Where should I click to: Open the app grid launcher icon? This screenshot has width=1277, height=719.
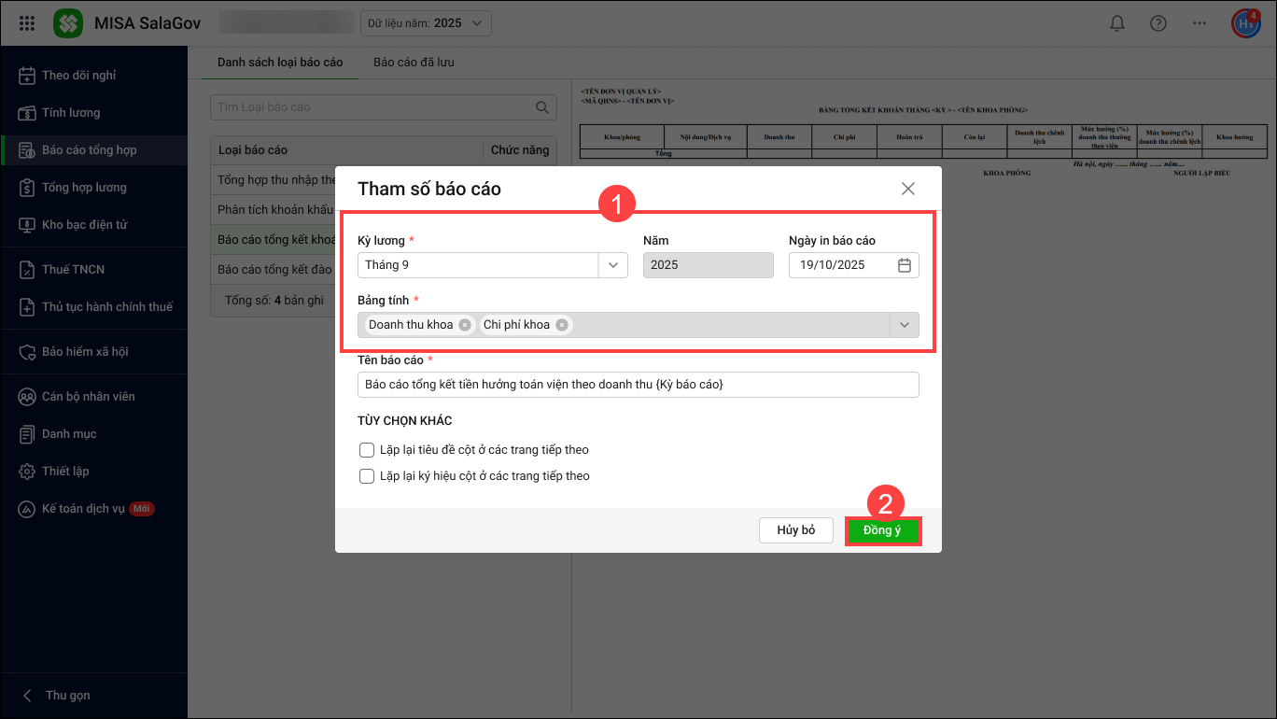(x=27, y=23)
